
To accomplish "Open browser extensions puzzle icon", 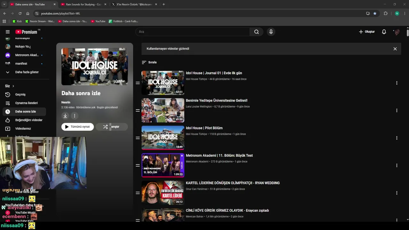I will 386,13.
